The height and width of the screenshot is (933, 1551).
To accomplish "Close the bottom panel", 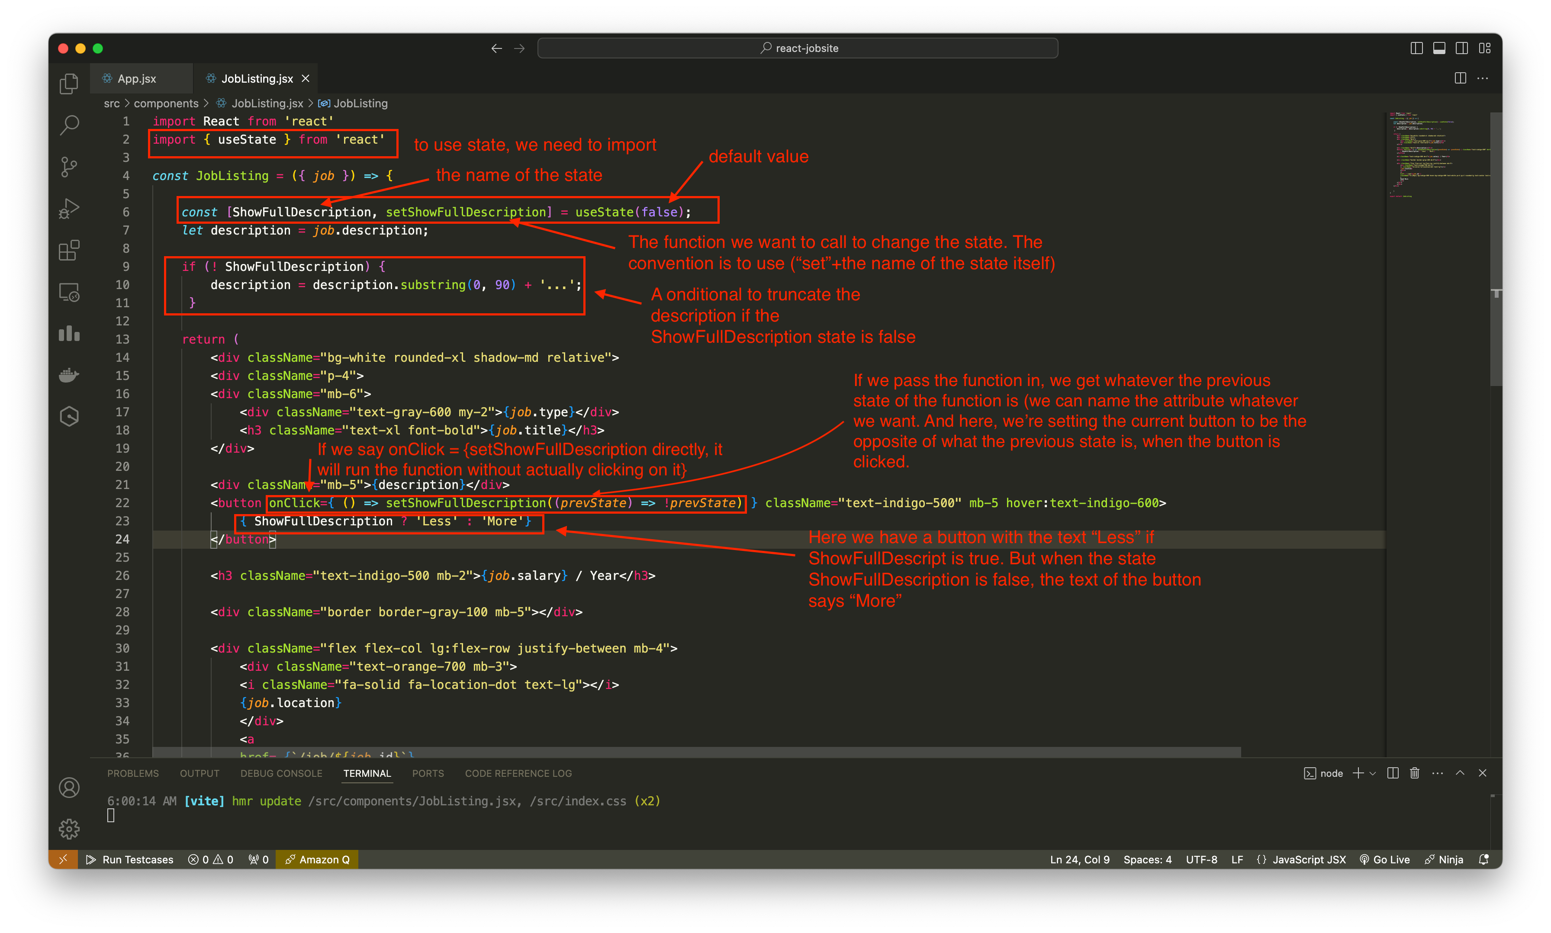I will coord(1483,773).
